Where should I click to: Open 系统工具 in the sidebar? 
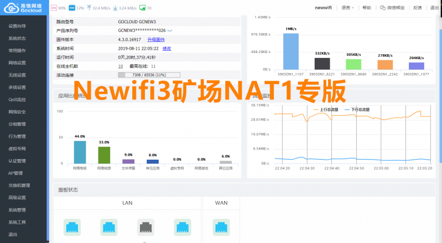[x=17, y=222]
